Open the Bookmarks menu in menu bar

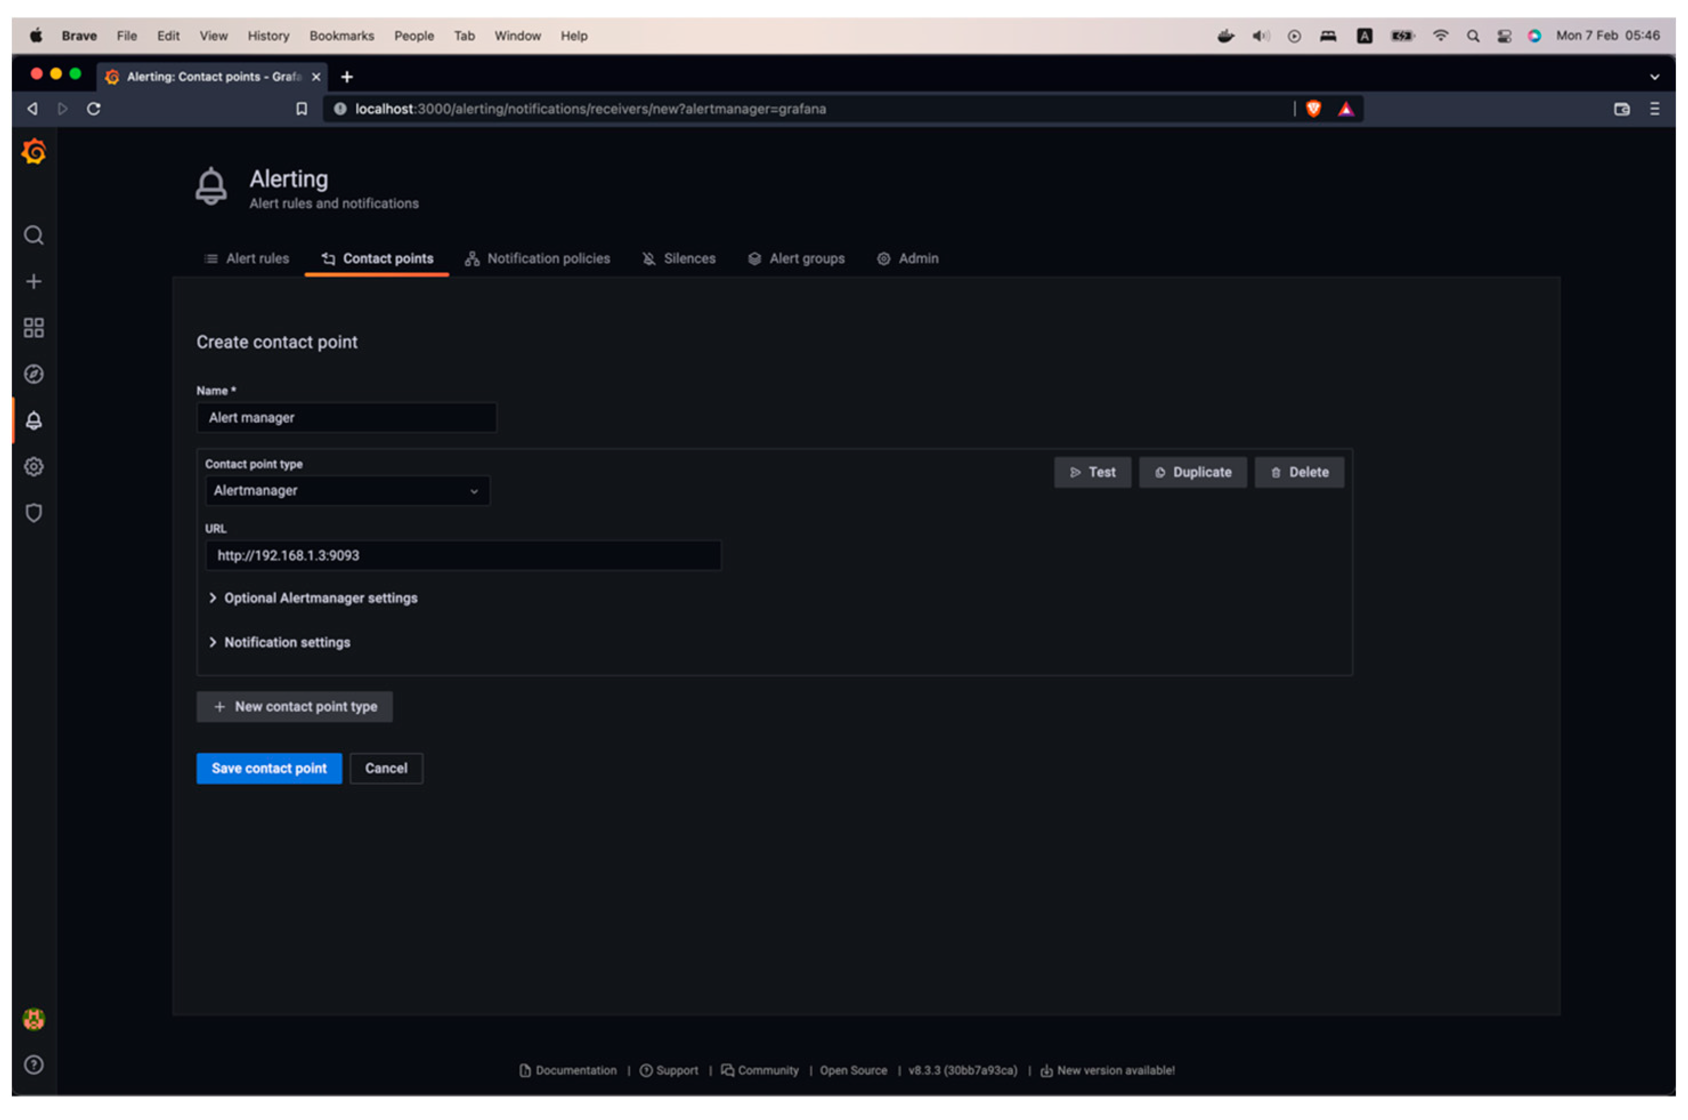(342, 36)
